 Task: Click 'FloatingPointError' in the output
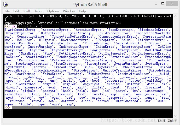(x=61, y=43)
